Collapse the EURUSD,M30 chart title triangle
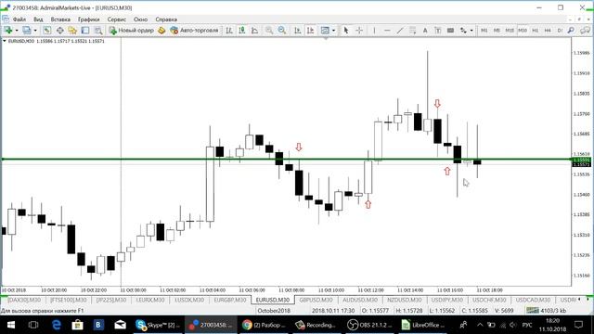The height and width of the screenshot is (334, 594). click(4, 41)
